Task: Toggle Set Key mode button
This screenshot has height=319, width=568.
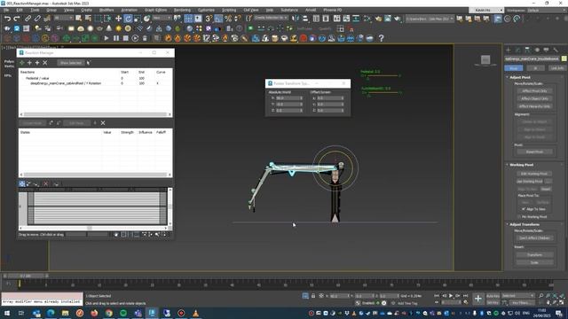Action: (493, 302)
